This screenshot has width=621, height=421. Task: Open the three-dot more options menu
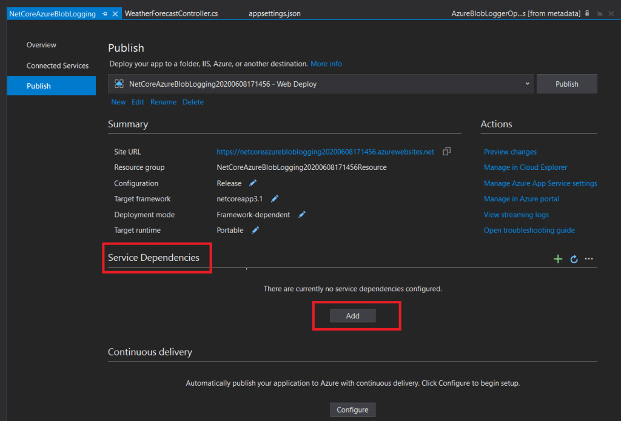tap(589, 259)
